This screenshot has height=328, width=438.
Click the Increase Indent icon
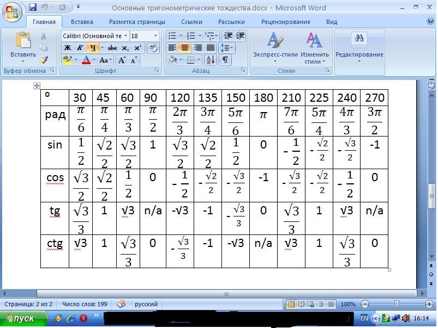(x=240, y=36)
